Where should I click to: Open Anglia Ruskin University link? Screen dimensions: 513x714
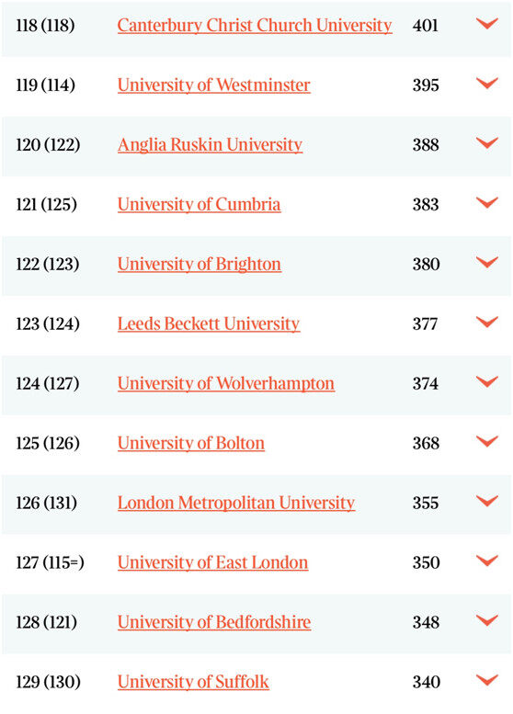tap(210, 145)
